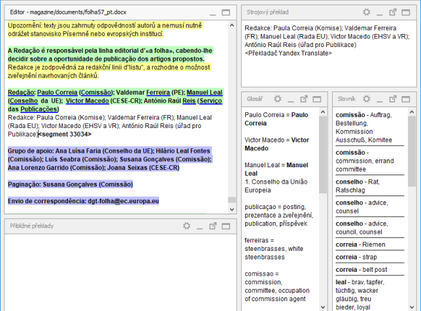Maximize the Přibližné překlady pane
The width and height of the screenshot is (421, 311).
[226, 226]
